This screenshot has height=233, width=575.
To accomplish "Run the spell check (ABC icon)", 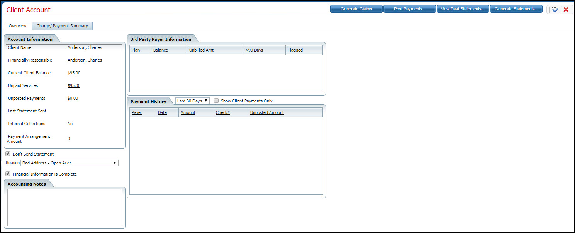I will pyautogui.click(x=555, y=9).
